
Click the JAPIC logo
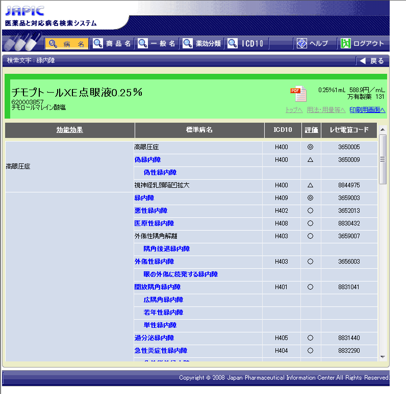pos(24,11)
